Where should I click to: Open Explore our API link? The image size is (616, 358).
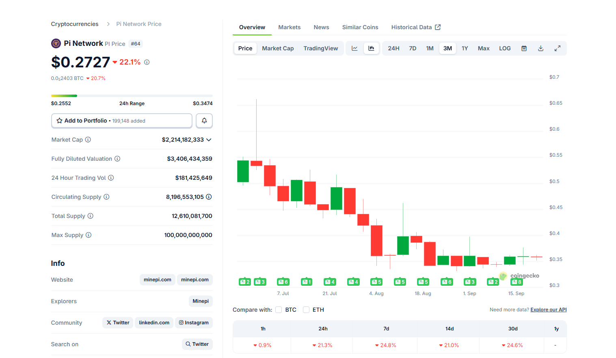[548, 310]
